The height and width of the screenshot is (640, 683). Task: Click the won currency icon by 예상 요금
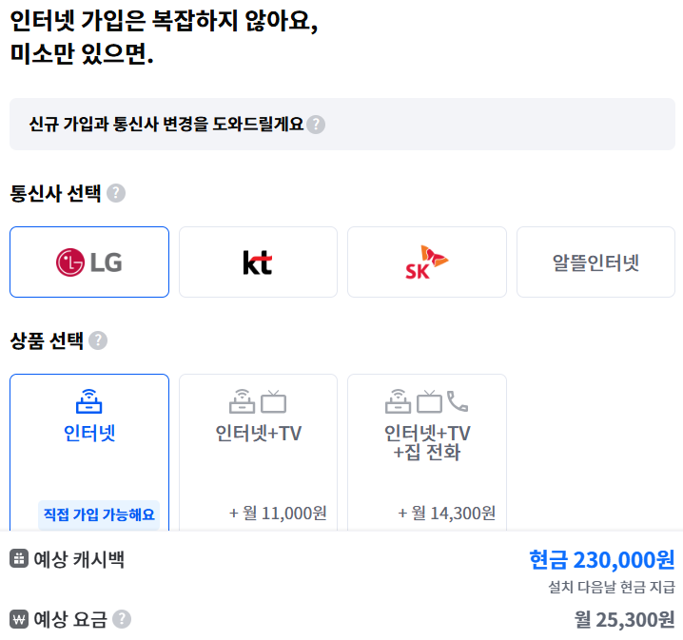(x=19, y=619)
